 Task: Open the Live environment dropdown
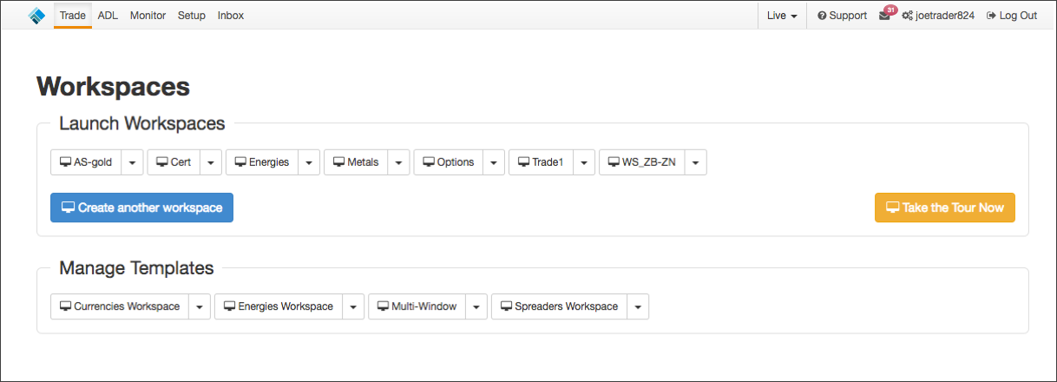pyautogui.click(x=782, y=16)
